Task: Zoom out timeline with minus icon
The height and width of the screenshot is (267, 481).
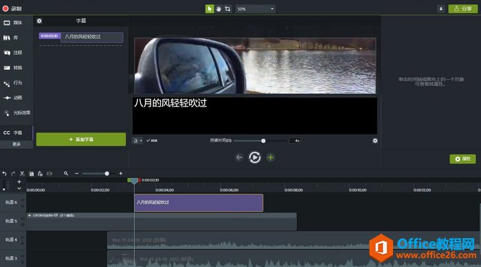Action: (77, 174)
